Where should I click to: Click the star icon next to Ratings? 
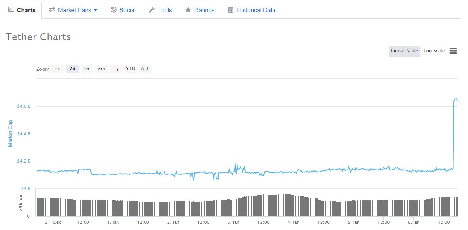[x=188, y=10]
